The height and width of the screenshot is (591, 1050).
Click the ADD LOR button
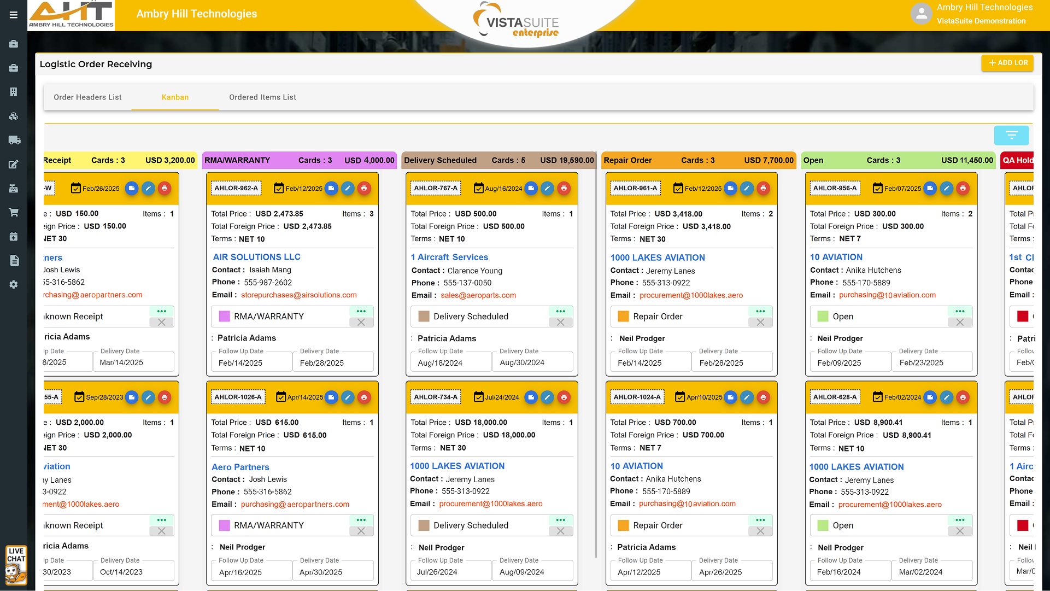tap(1007, 63)
